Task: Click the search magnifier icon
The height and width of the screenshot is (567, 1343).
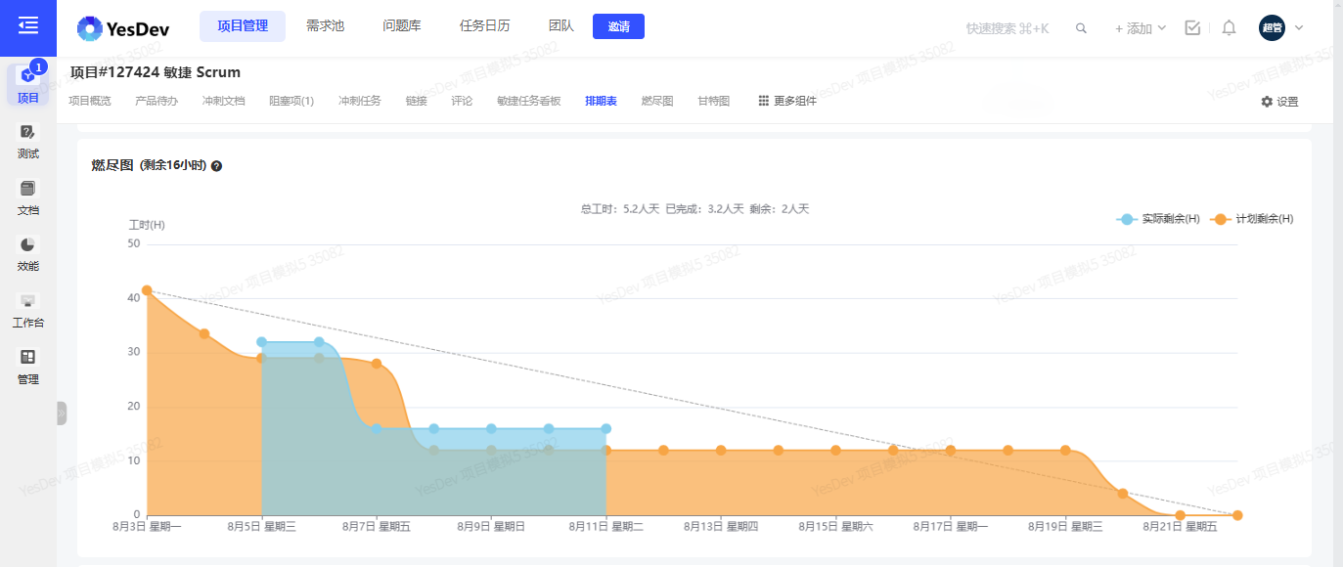Action: [x=1081, y=28]
